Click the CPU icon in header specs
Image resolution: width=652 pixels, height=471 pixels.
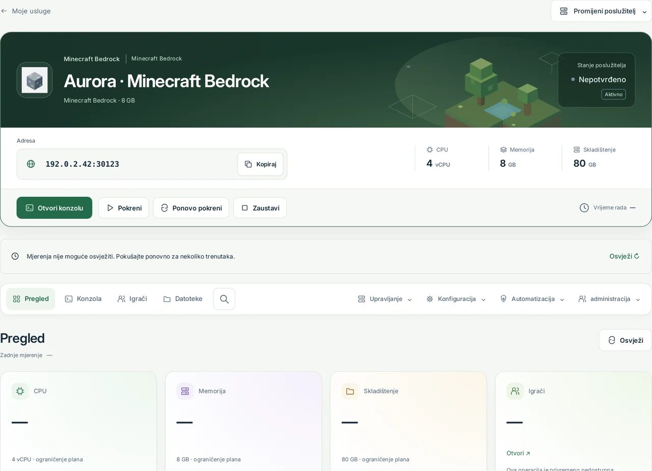coord(430,150)
